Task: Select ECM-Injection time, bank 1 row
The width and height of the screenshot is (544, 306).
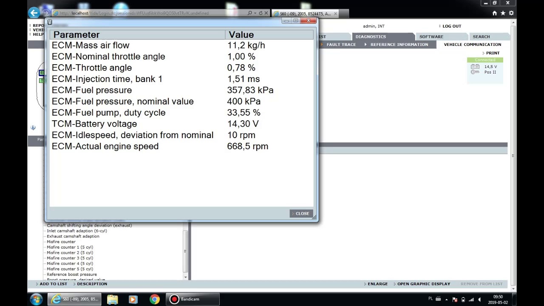Action: [181, 79]
